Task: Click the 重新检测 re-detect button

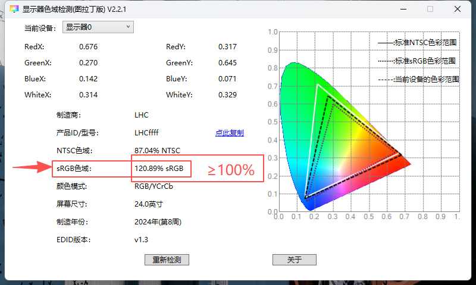Action: [x=167, y=260]
